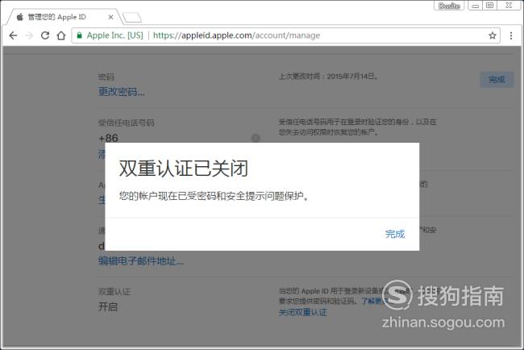The image size is (524, 350).
Task: Open a new browser tab
Action: click(132, 18)
